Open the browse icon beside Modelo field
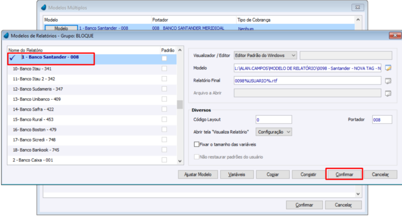 (388, 68)
